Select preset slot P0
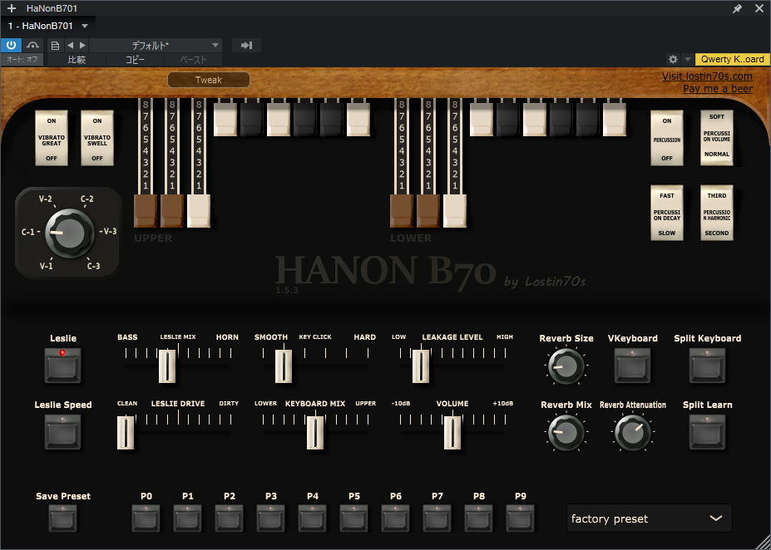Image resolution: width=771 pixels, height=550 pixels. click(x=146, y=518)
